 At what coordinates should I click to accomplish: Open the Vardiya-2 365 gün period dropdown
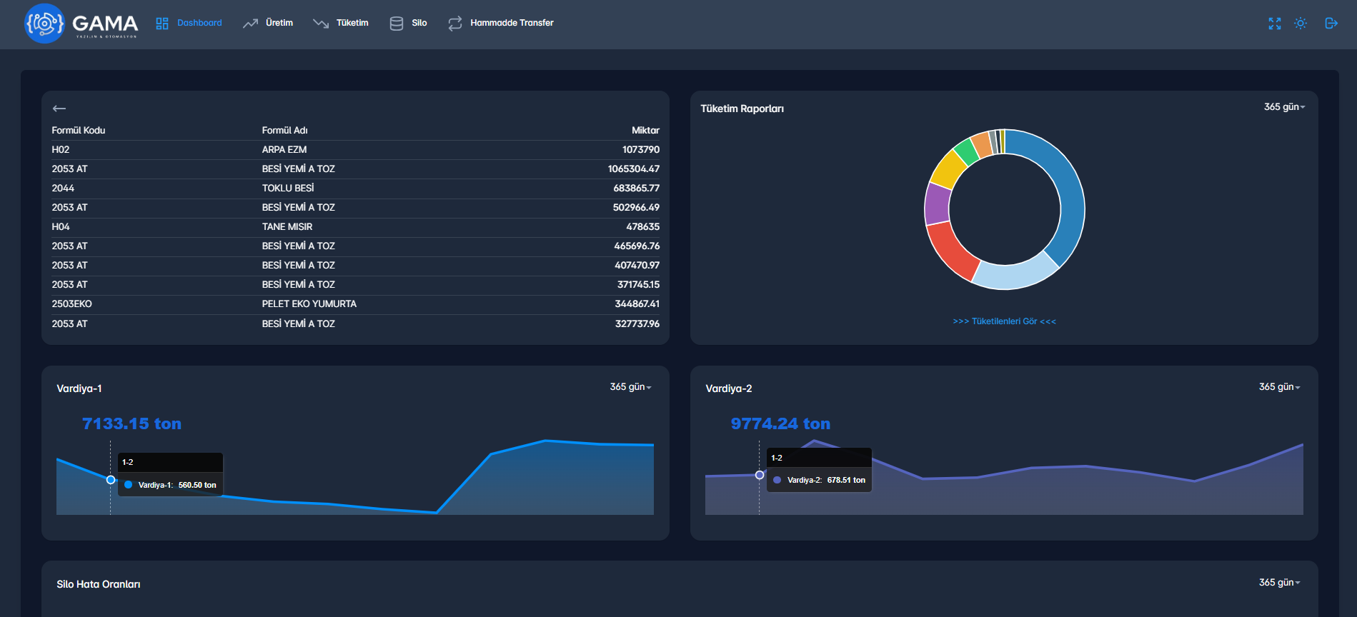(1279, 387)
